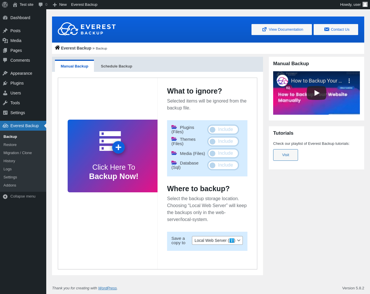Open the video options three-dot menu
The height and width of the screenshot is (294, 370).
[349, 81]
